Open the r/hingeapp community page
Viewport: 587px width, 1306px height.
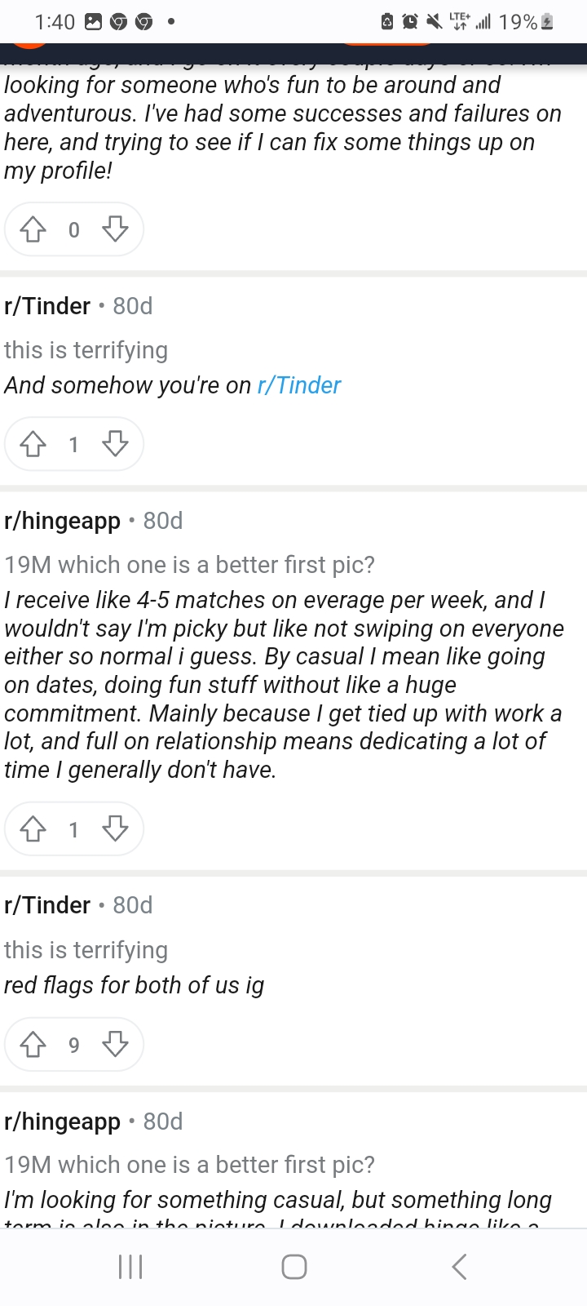point(62,520)
